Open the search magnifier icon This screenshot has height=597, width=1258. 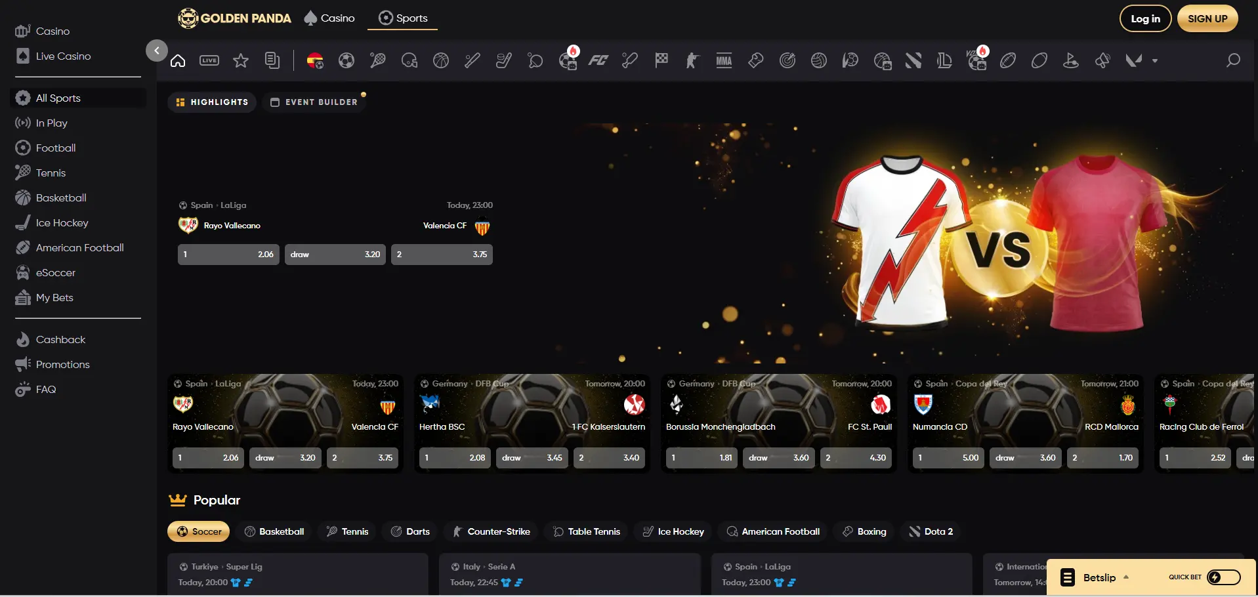click(1233, 60)
